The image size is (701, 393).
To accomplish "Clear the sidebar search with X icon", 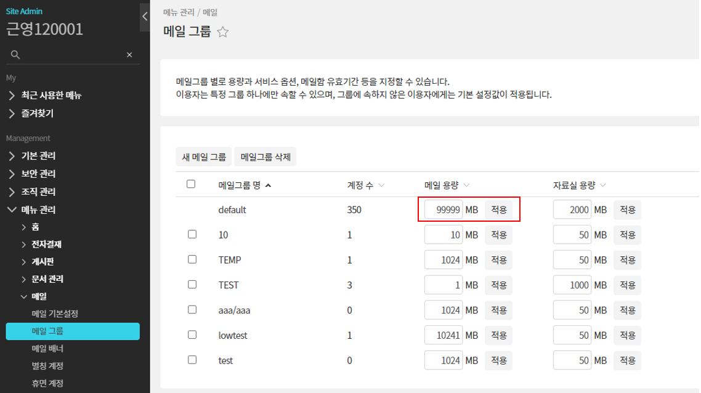I will pyautogui.click(x=129, y=55).
